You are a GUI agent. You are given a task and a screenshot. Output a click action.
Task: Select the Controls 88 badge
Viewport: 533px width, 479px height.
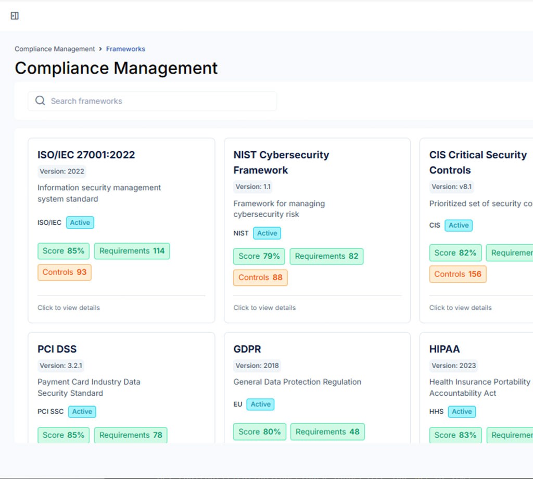260,278
